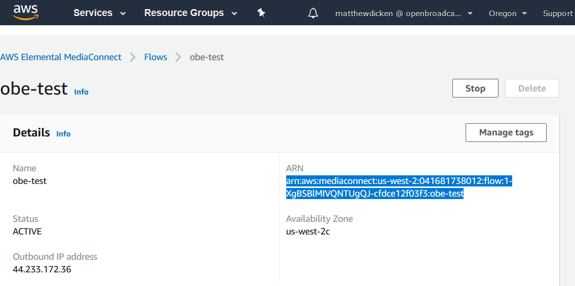The image size is (575, 286).
Task: Go to the Flows breadcrumb
Action: (156, 57)
